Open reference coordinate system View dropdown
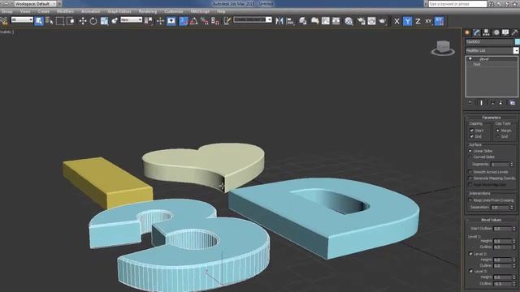 coord(131,19)
